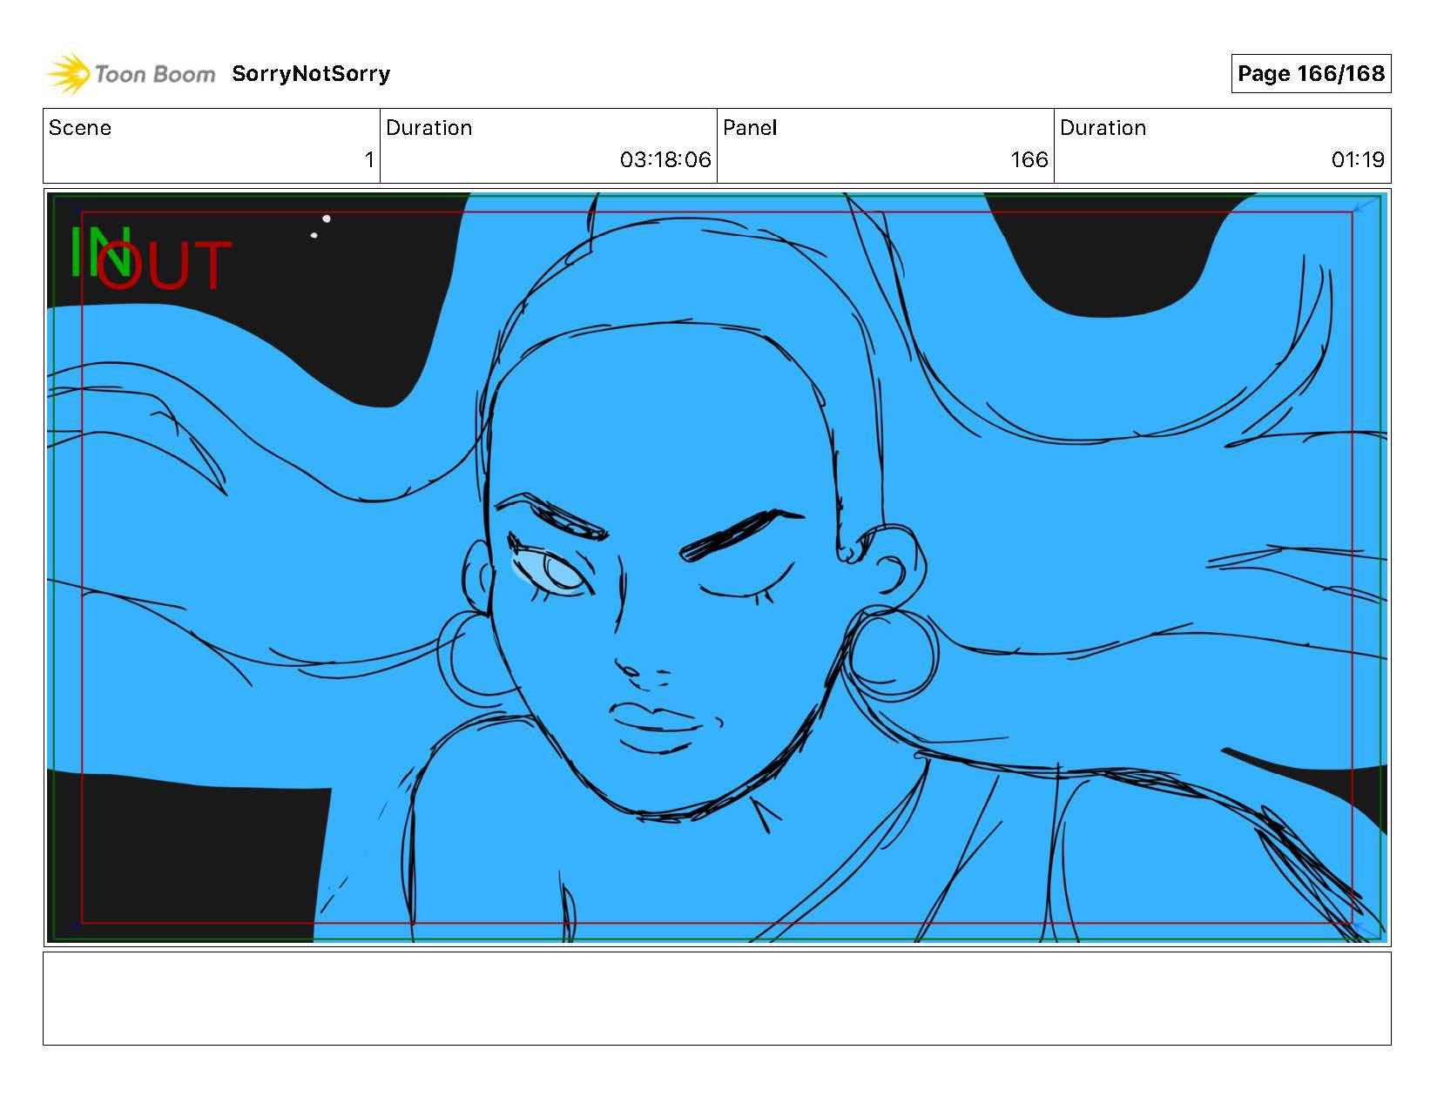The image size is (1437, 1110).
Task: Click the storyboard panel drawing of the face
Action: [717, 568]
